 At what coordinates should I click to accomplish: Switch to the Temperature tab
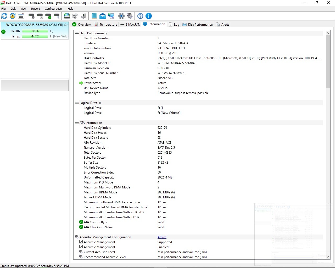[106, 25]
